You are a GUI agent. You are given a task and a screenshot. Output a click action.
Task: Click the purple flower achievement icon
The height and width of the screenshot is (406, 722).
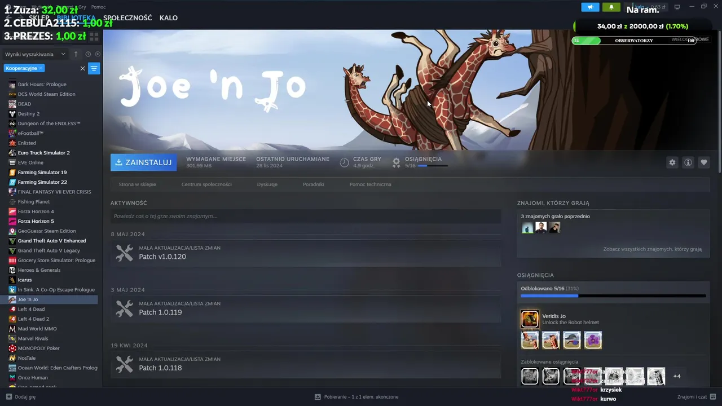coord(593,340)
